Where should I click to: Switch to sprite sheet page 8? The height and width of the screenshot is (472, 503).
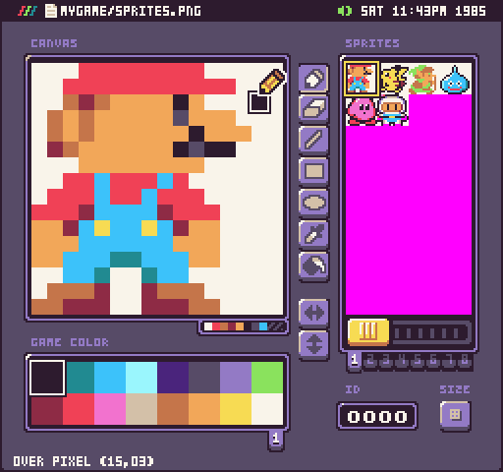coord(465,361)
